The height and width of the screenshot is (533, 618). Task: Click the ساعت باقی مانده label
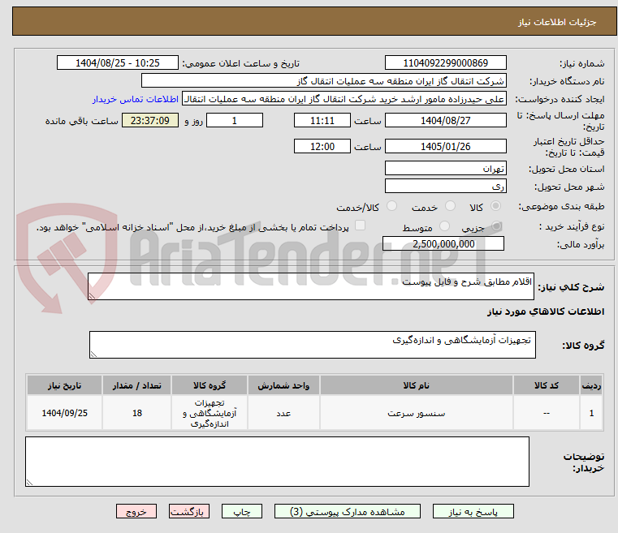(81, 121)
